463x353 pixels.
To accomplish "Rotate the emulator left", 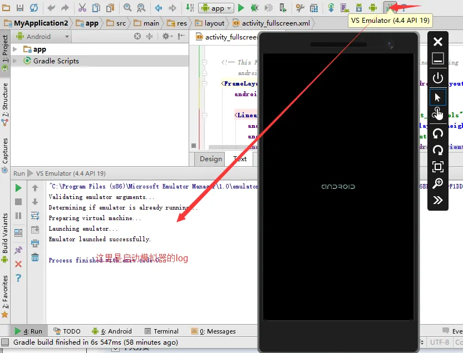I will pyautogui.click(x=438, y=133).
